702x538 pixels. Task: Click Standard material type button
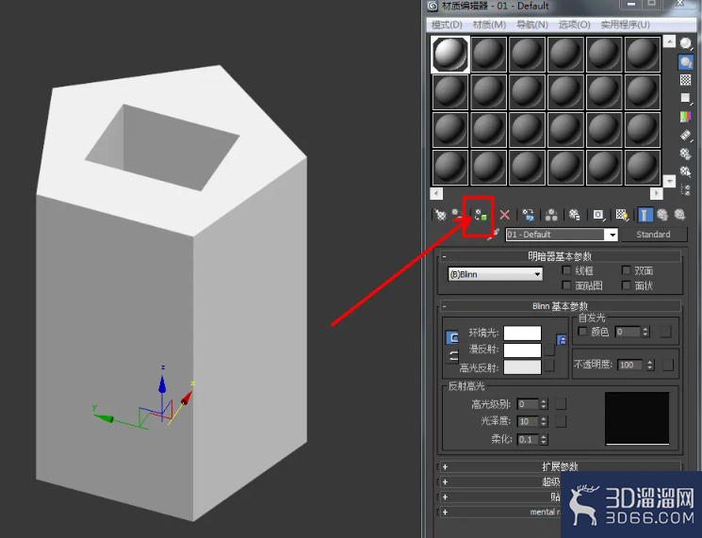653,235
